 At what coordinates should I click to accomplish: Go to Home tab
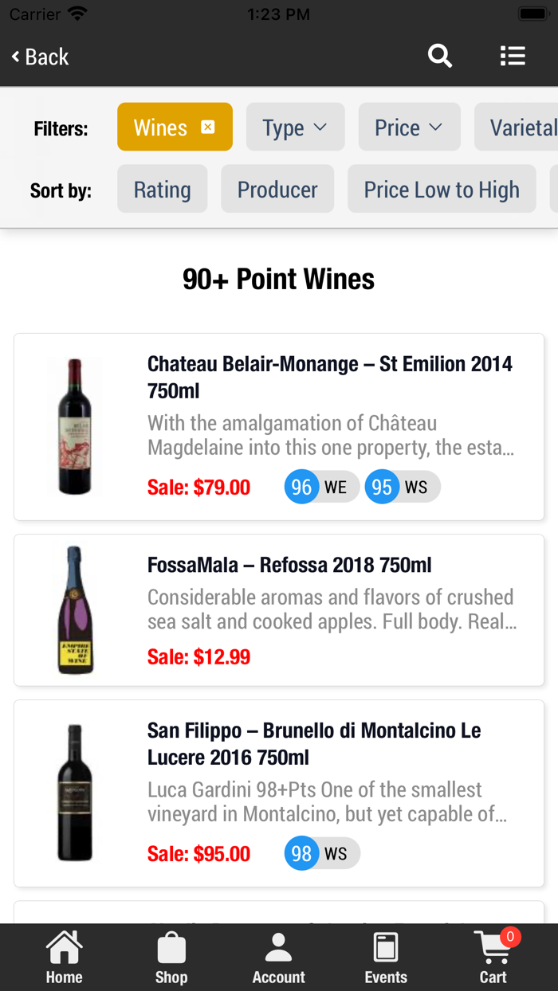64,958
